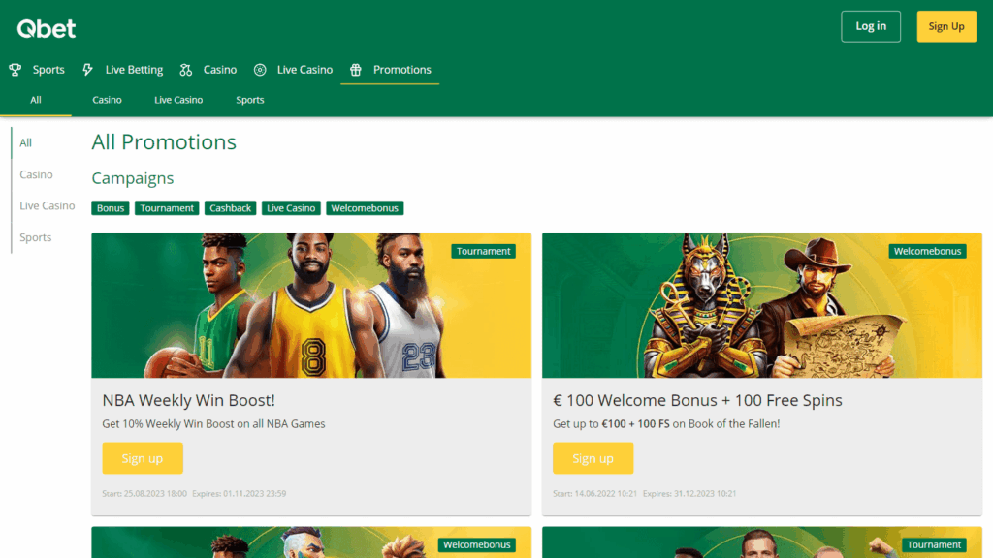993x558 pixels.
Task: Switch to the Live Casino sub-tab
Action: click(178, 100)
